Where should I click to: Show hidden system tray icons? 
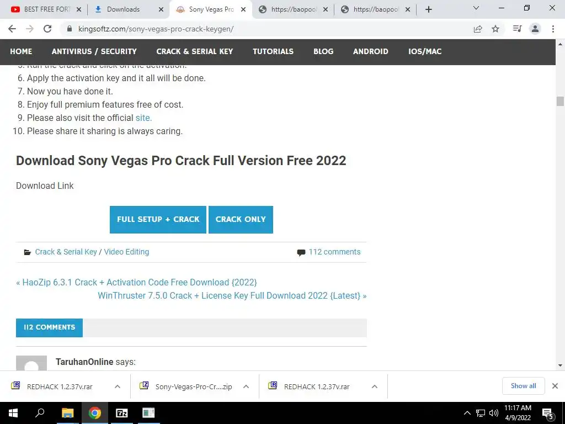click(467, 413)
